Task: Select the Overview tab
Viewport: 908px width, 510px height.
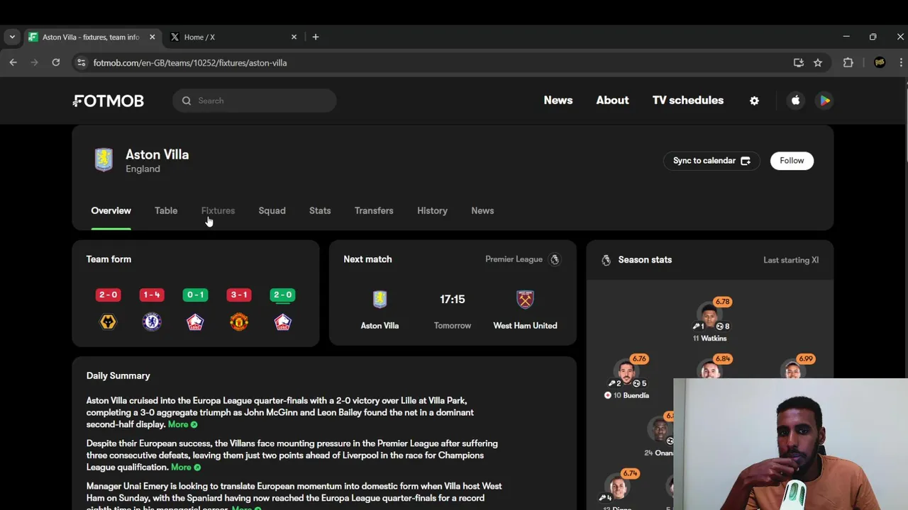Action: (111, 210)
